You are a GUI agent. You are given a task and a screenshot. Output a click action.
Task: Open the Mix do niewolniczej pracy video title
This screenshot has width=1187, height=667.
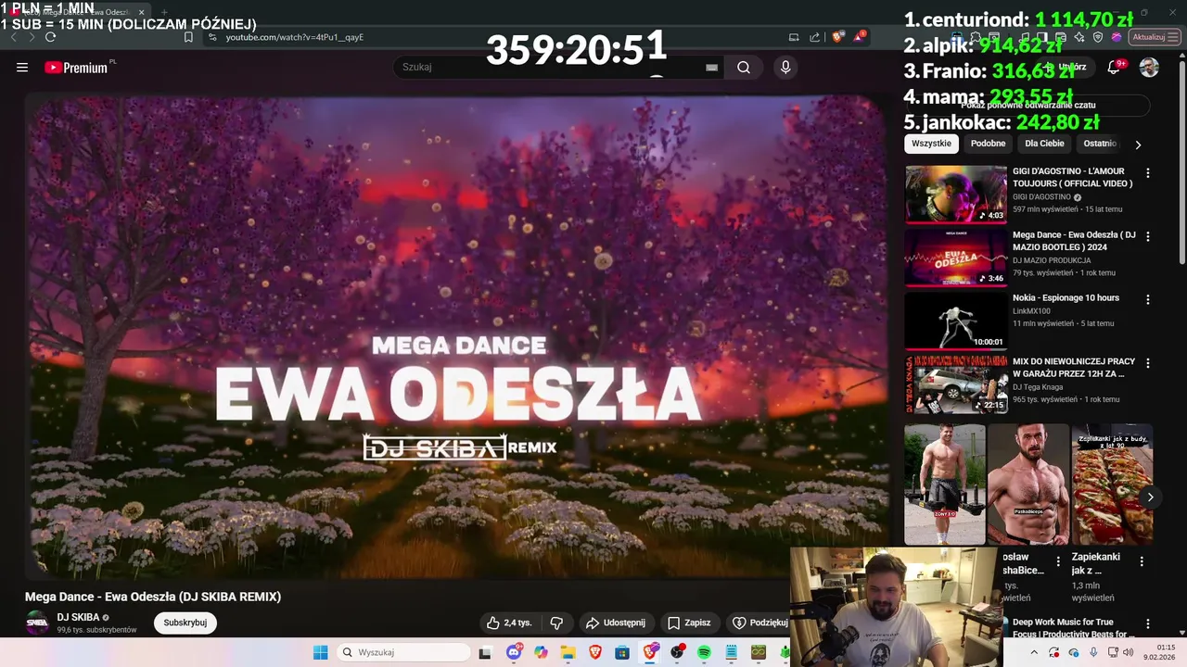click(1074, 367)
